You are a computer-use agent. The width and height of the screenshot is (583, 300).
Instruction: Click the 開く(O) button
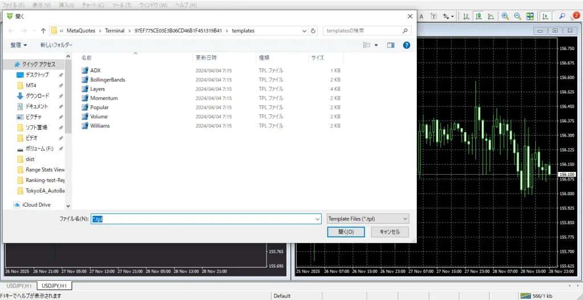[346, 232]
